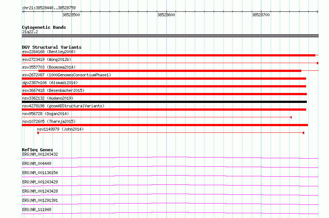
Task: Click the magenta line for ERG|NM_001136154
Action: (170, 176)
